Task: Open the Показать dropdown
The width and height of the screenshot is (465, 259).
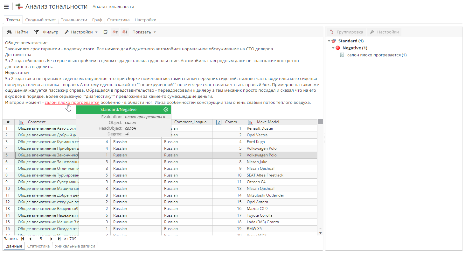Action: (144, 32)
